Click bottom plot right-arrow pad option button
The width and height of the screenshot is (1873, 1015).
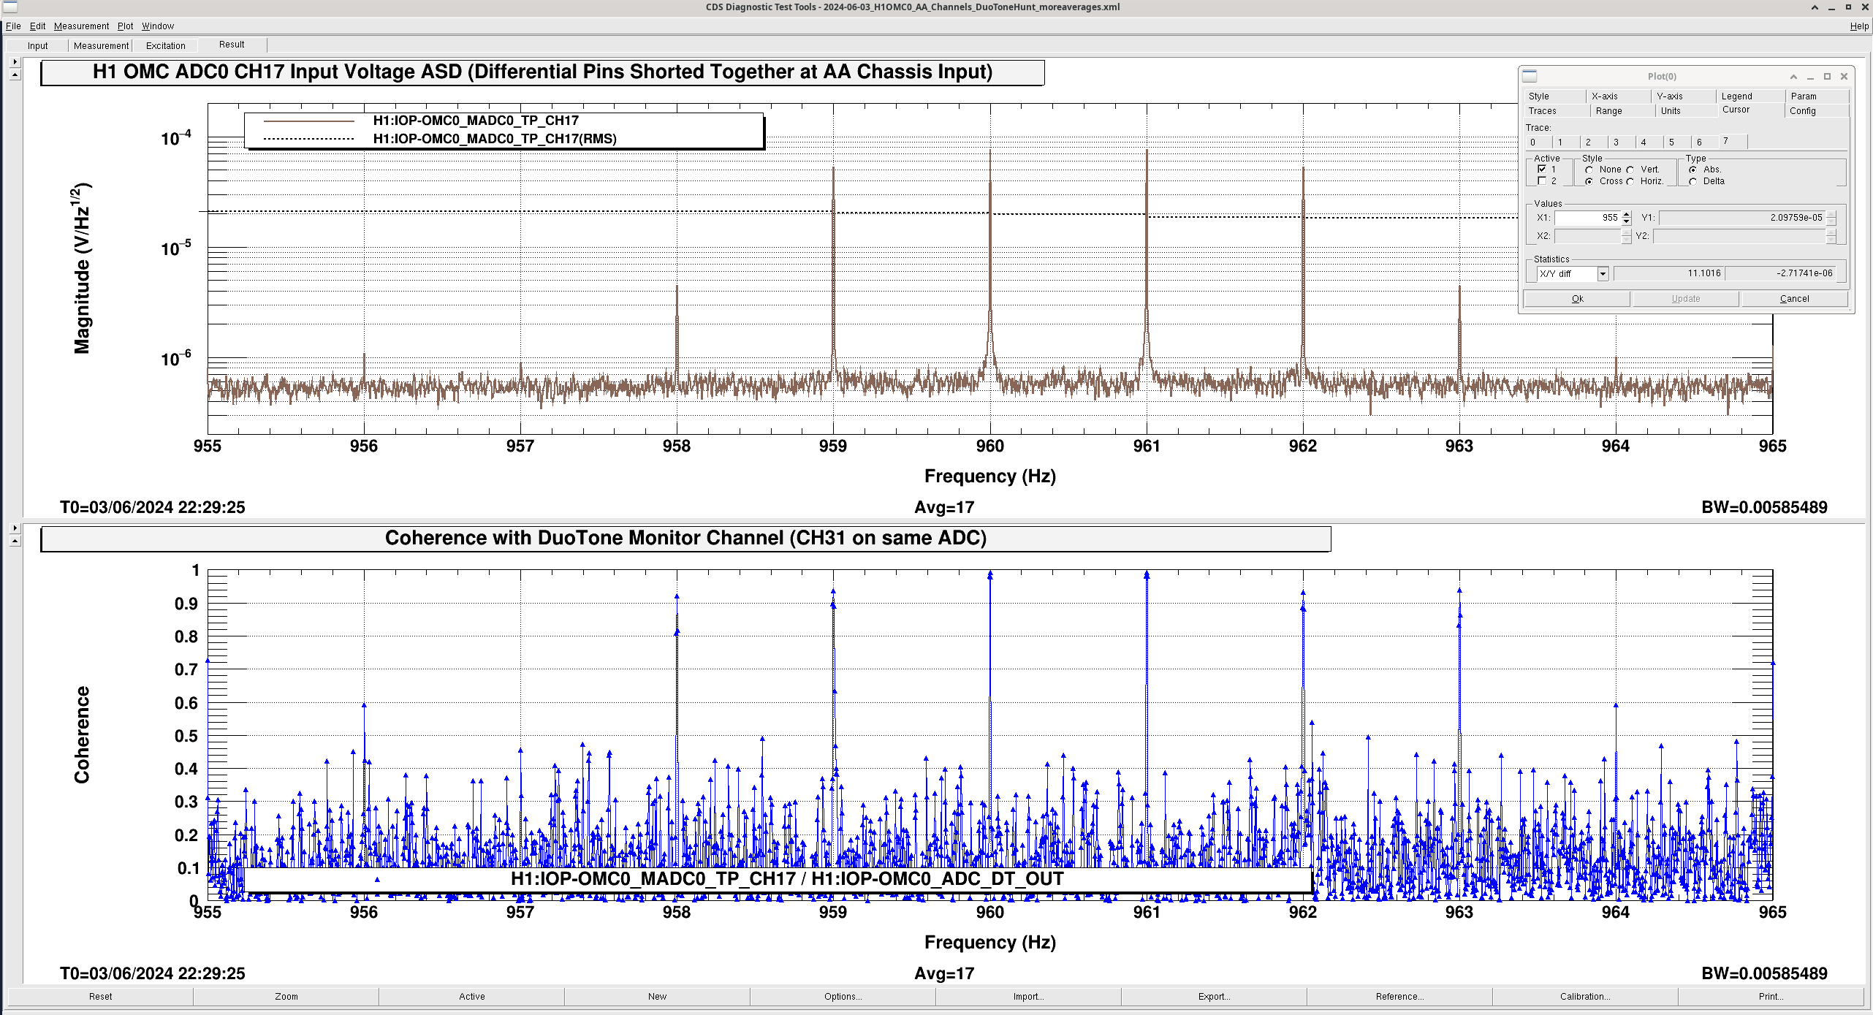(x=15, y=528)
